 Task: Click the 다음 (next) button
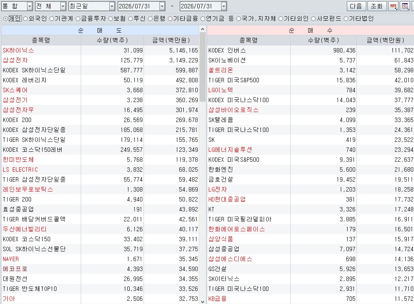pos(356,6)
